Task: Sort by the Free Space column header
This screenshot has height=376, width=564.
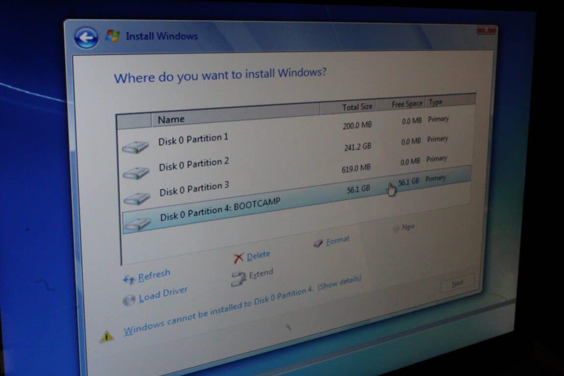Action: point(400,104)
